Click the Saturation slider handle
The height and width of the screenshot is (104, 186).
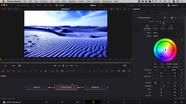161,76
